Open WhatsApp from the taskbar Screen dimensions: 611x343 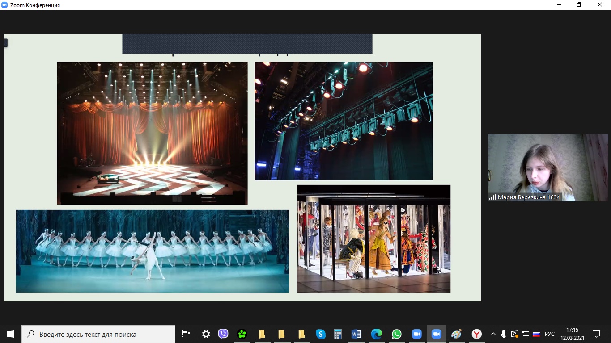click(397, 334)
